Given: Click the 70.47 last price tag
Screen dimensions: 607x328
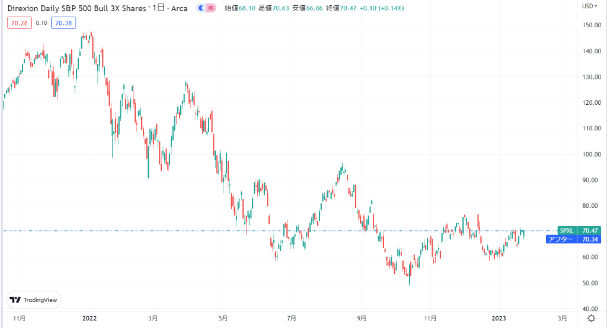Looking at the screenshot, I should point(590,230).
